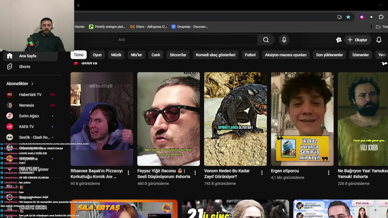This screenshot has width=388, height=218.
Task: Select the Müzik filter chip
Action: pos(116,55)
